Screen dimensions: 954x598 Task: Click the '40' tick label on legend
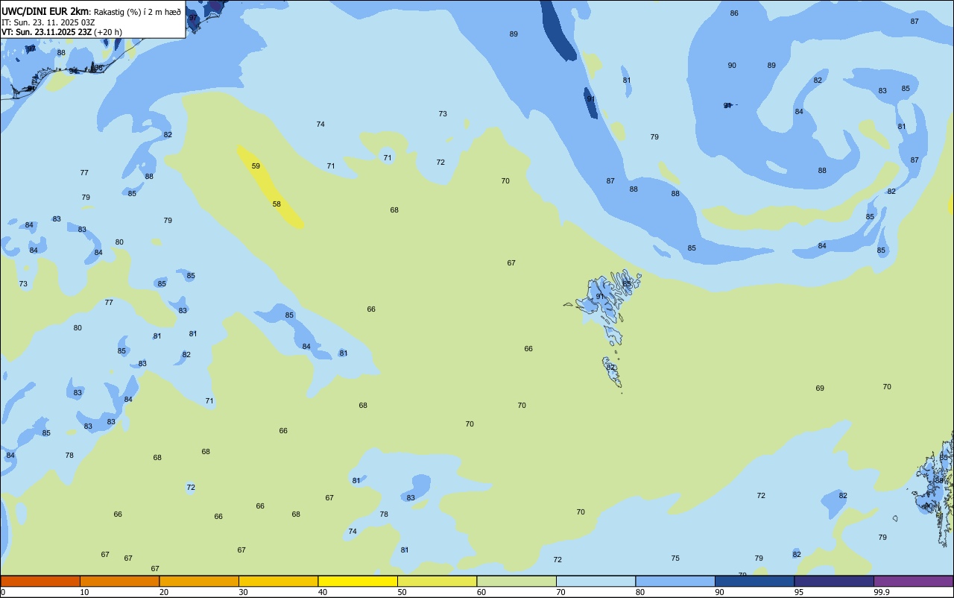tap(323, 592)
